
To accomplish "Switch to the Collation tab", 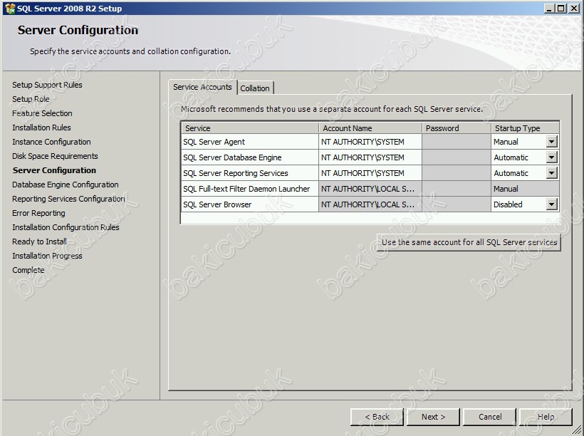I will pos(255,88).
